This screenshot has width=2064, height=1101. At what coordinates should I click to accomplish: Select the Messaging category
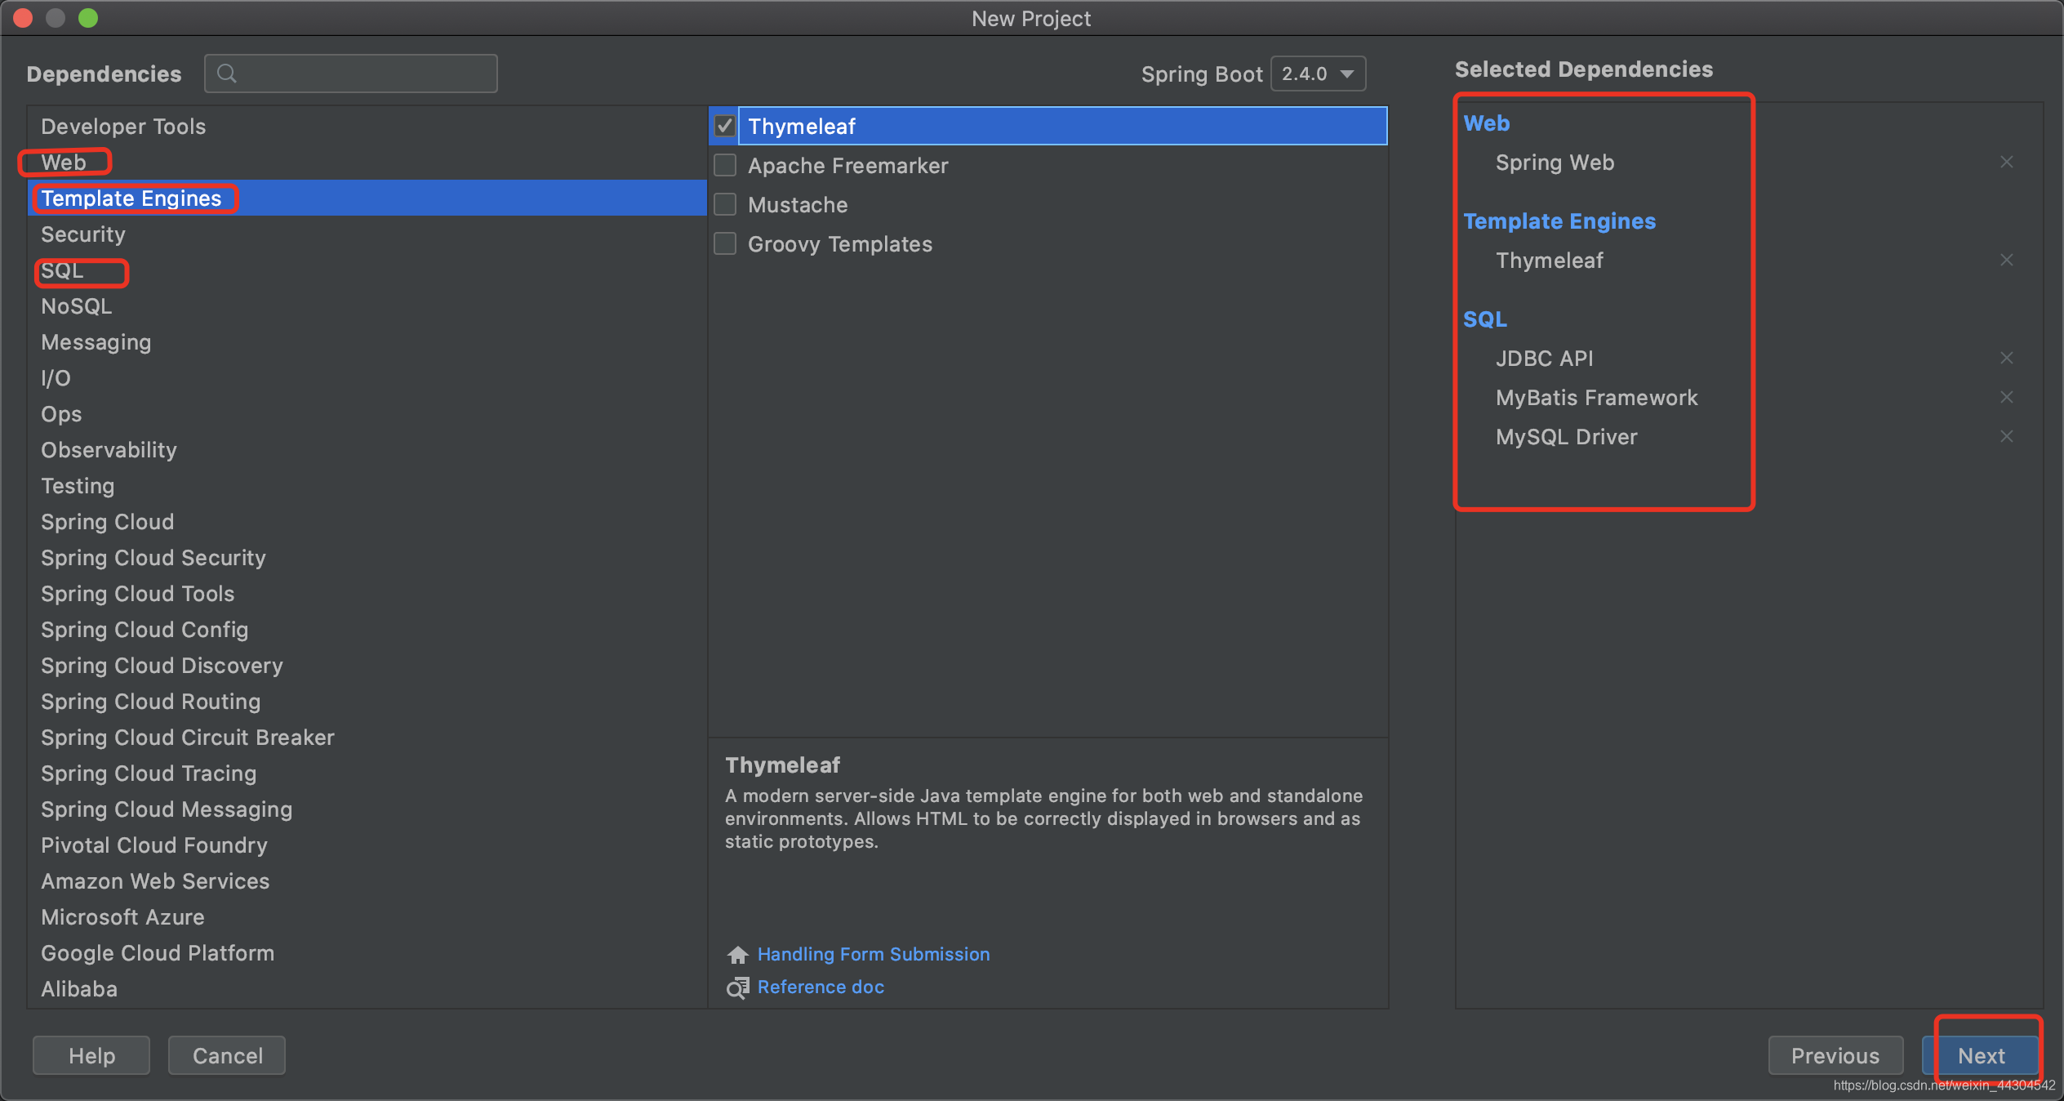click(367, 341)
